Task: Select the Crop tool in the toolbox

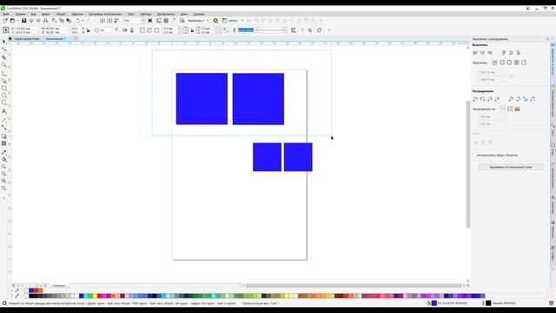Action: pos(4,57)
